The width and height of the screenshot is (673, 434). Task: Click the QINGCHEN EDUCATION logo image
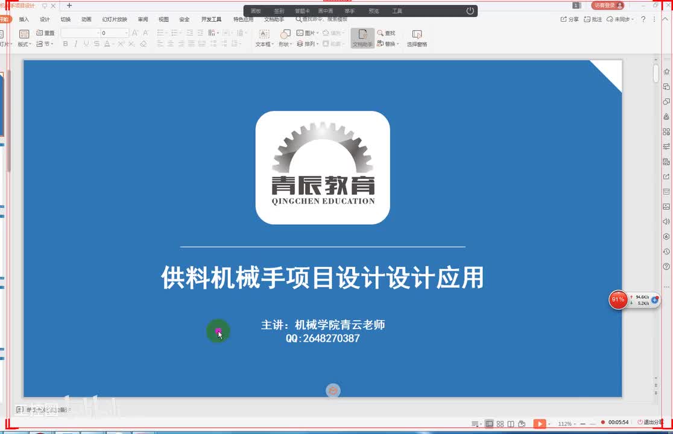point(323,168)
